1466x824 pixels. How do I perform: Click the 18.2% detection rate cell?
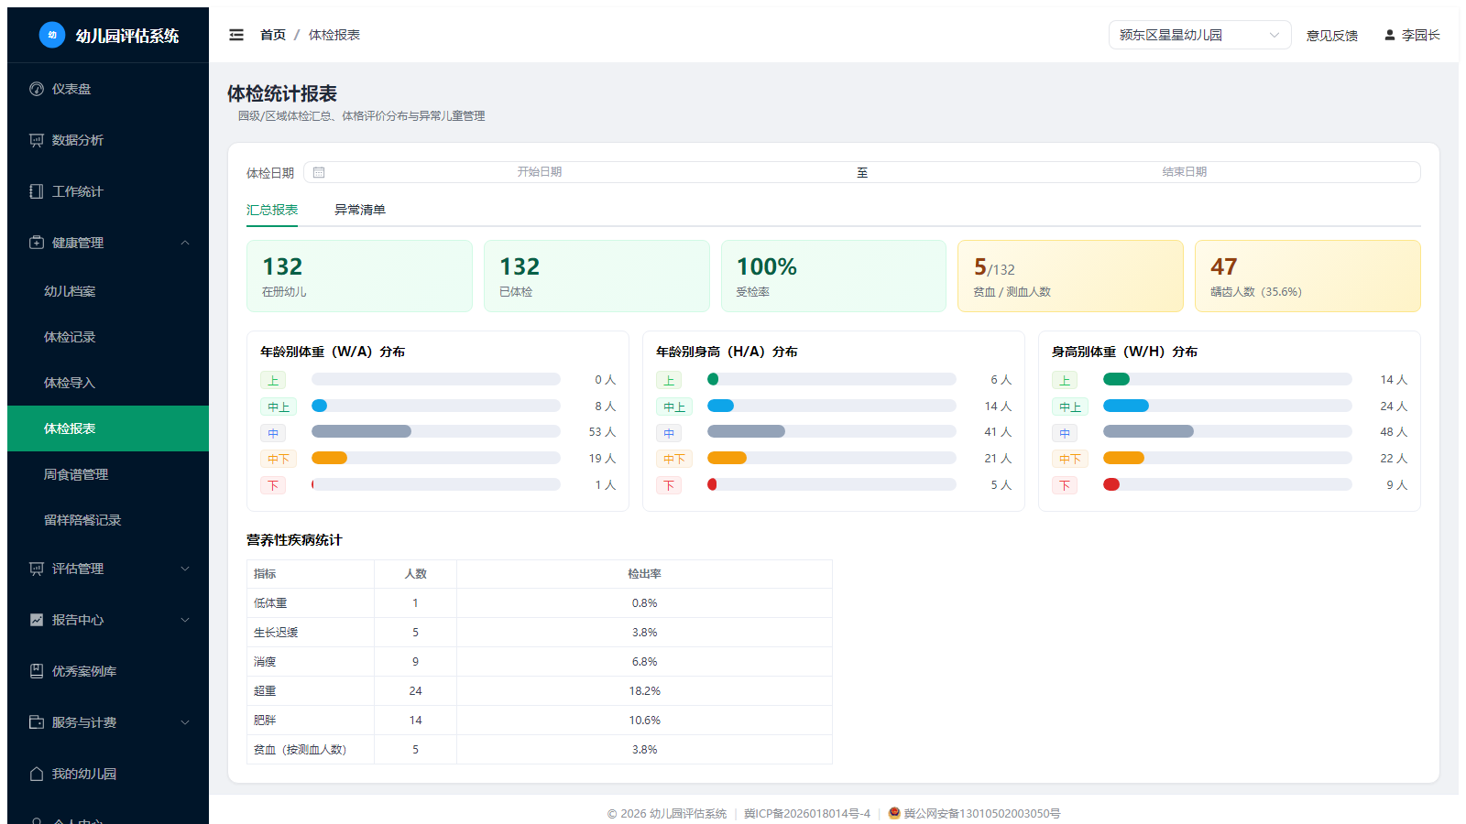(x=644, y=691)
